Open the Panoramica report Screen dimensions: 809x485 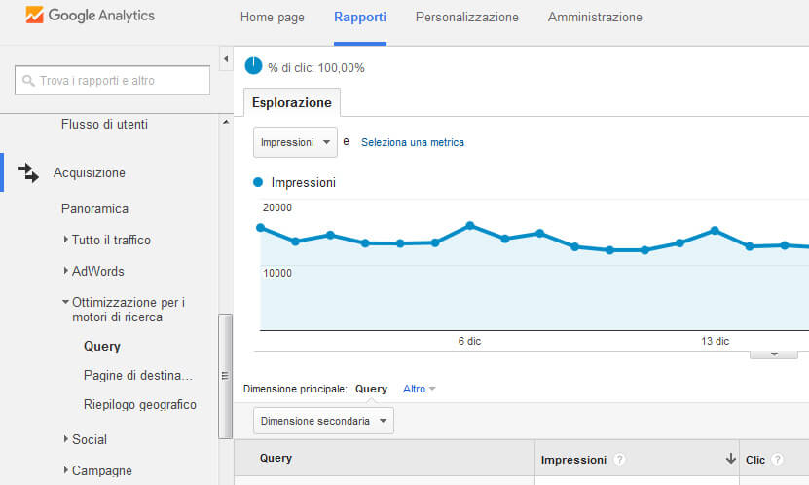click(x=95, y=208)
